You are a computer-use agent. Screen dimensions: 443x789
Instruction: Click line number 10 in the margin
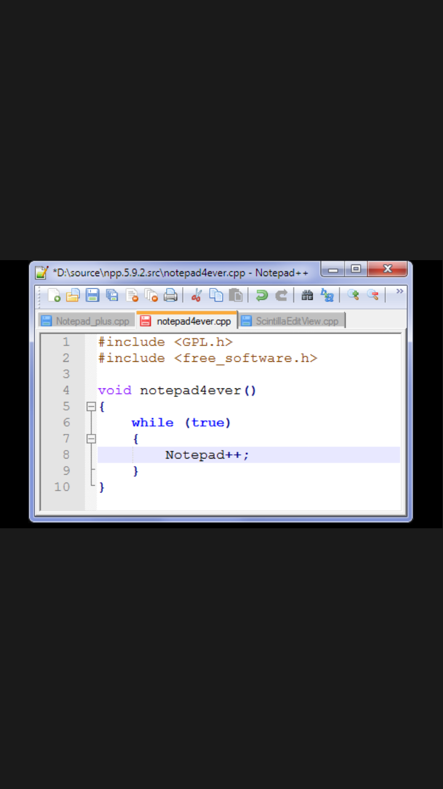[62, 486]
